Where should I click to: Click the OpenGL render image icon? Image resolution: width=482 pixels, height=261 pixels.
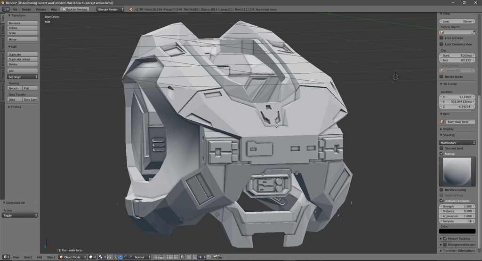[215, 257]
